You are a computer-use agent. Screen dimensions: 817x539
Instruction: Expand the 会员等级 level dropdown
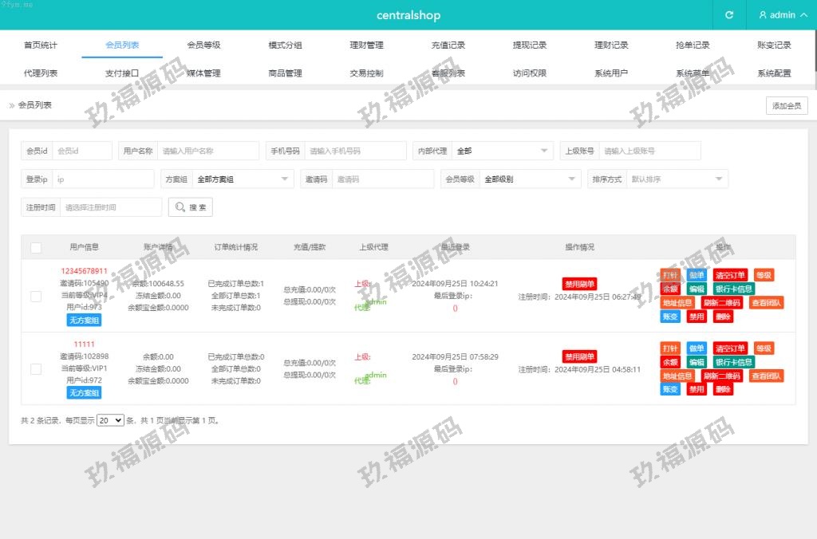530,179
